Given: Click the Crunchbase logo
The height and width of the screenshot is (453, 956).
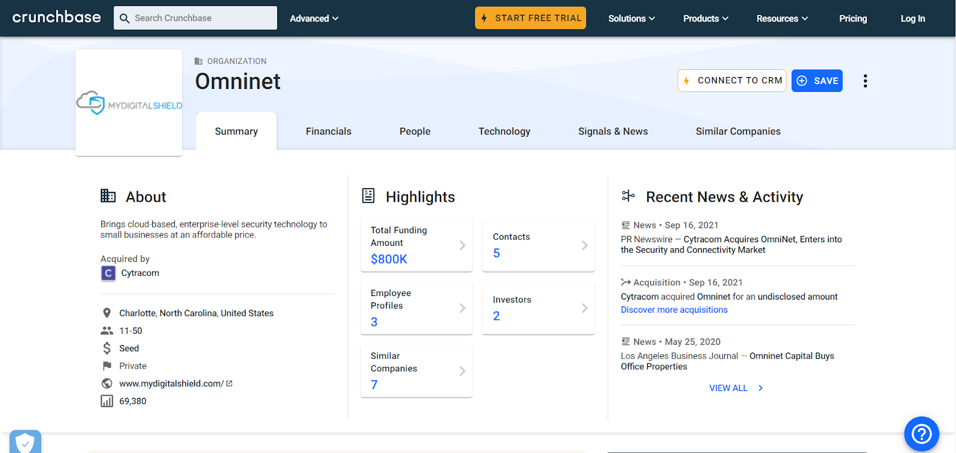Looking at the screenshot, I should [x=57, y=17].
